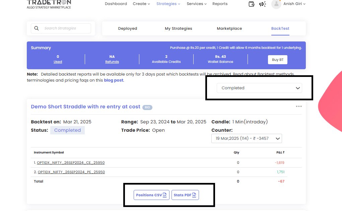Open the blog post link
Screen dimensions: 342x211
[x=114, y=80]
